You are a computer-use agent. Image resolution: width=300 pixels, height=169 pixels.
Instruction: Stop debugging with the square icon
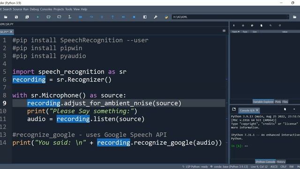click(x=134, y=17)
